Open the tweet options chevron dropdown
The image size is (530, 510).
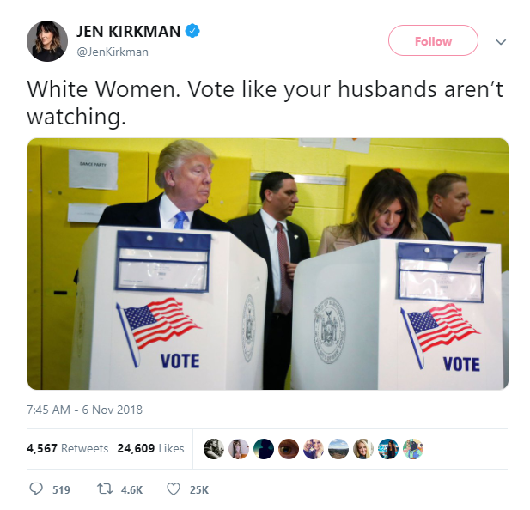(501, 42)
